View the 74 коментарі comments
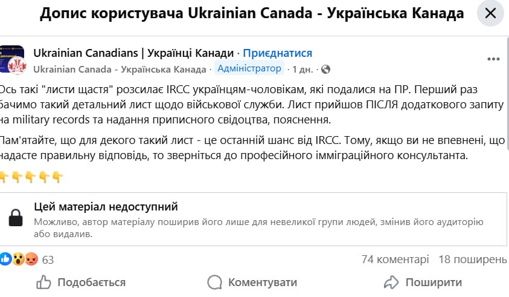 coord(395,259)
